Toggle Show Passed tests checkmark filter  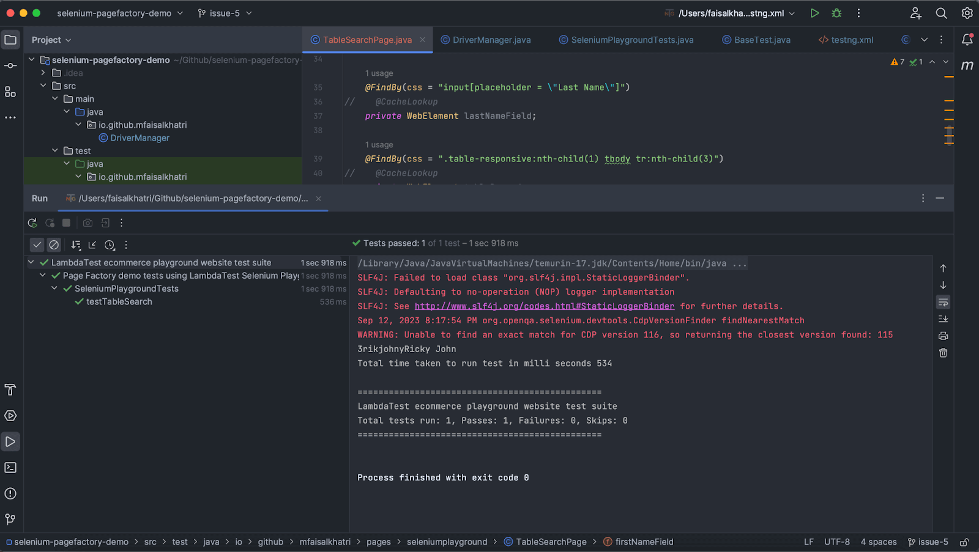click(x=37, y=245)
